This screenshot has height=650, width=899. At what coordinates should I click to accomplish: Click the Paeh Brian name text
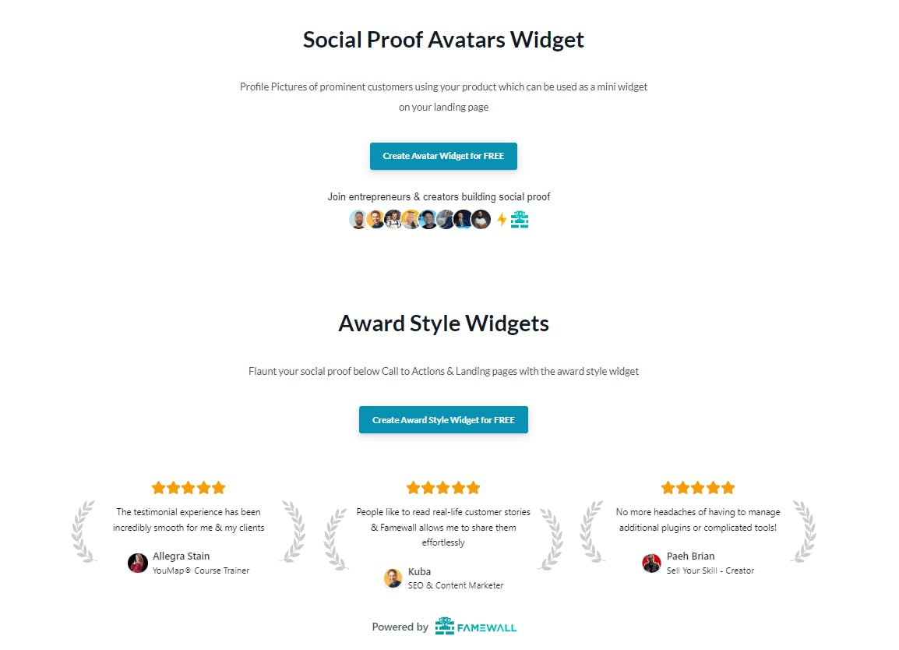pos(690,556)
